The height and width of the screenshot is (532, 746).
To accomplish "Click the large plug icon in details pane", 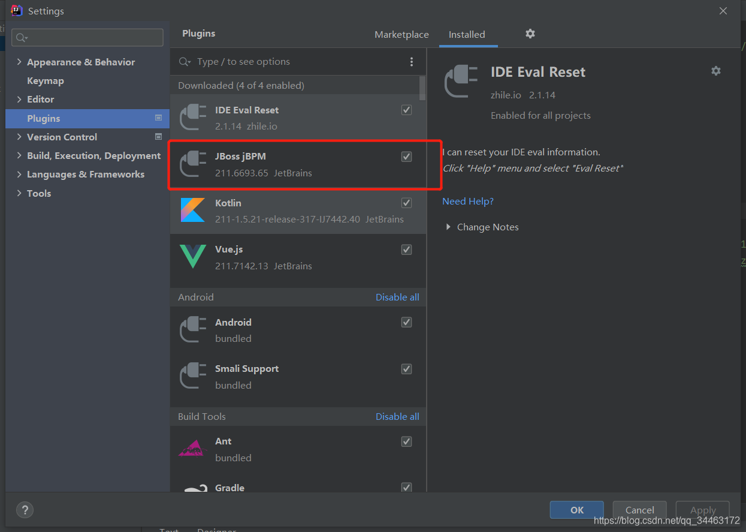I will (461, 82).
